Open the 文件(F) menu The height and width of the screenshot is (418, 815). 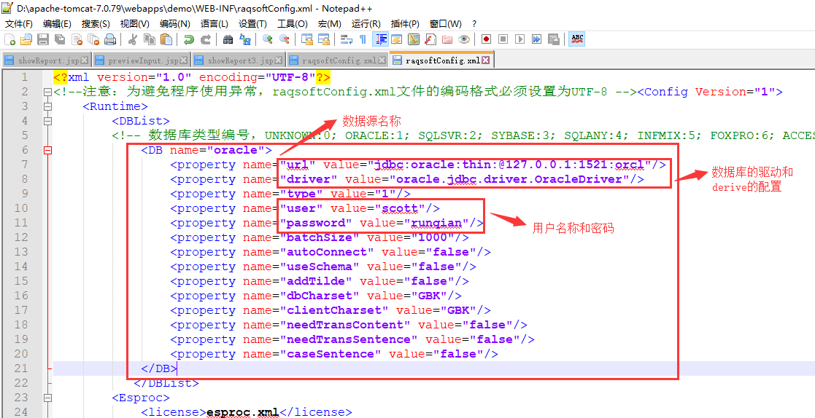pyautogui.click(x=19, y=24)
